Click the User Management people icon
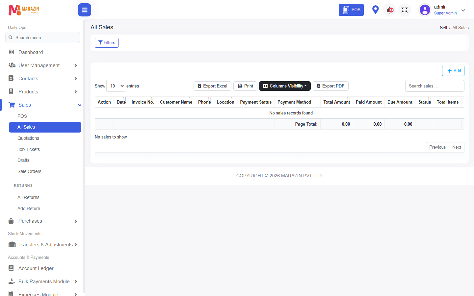This screenshot has width=474, height=296. (12, 65)
